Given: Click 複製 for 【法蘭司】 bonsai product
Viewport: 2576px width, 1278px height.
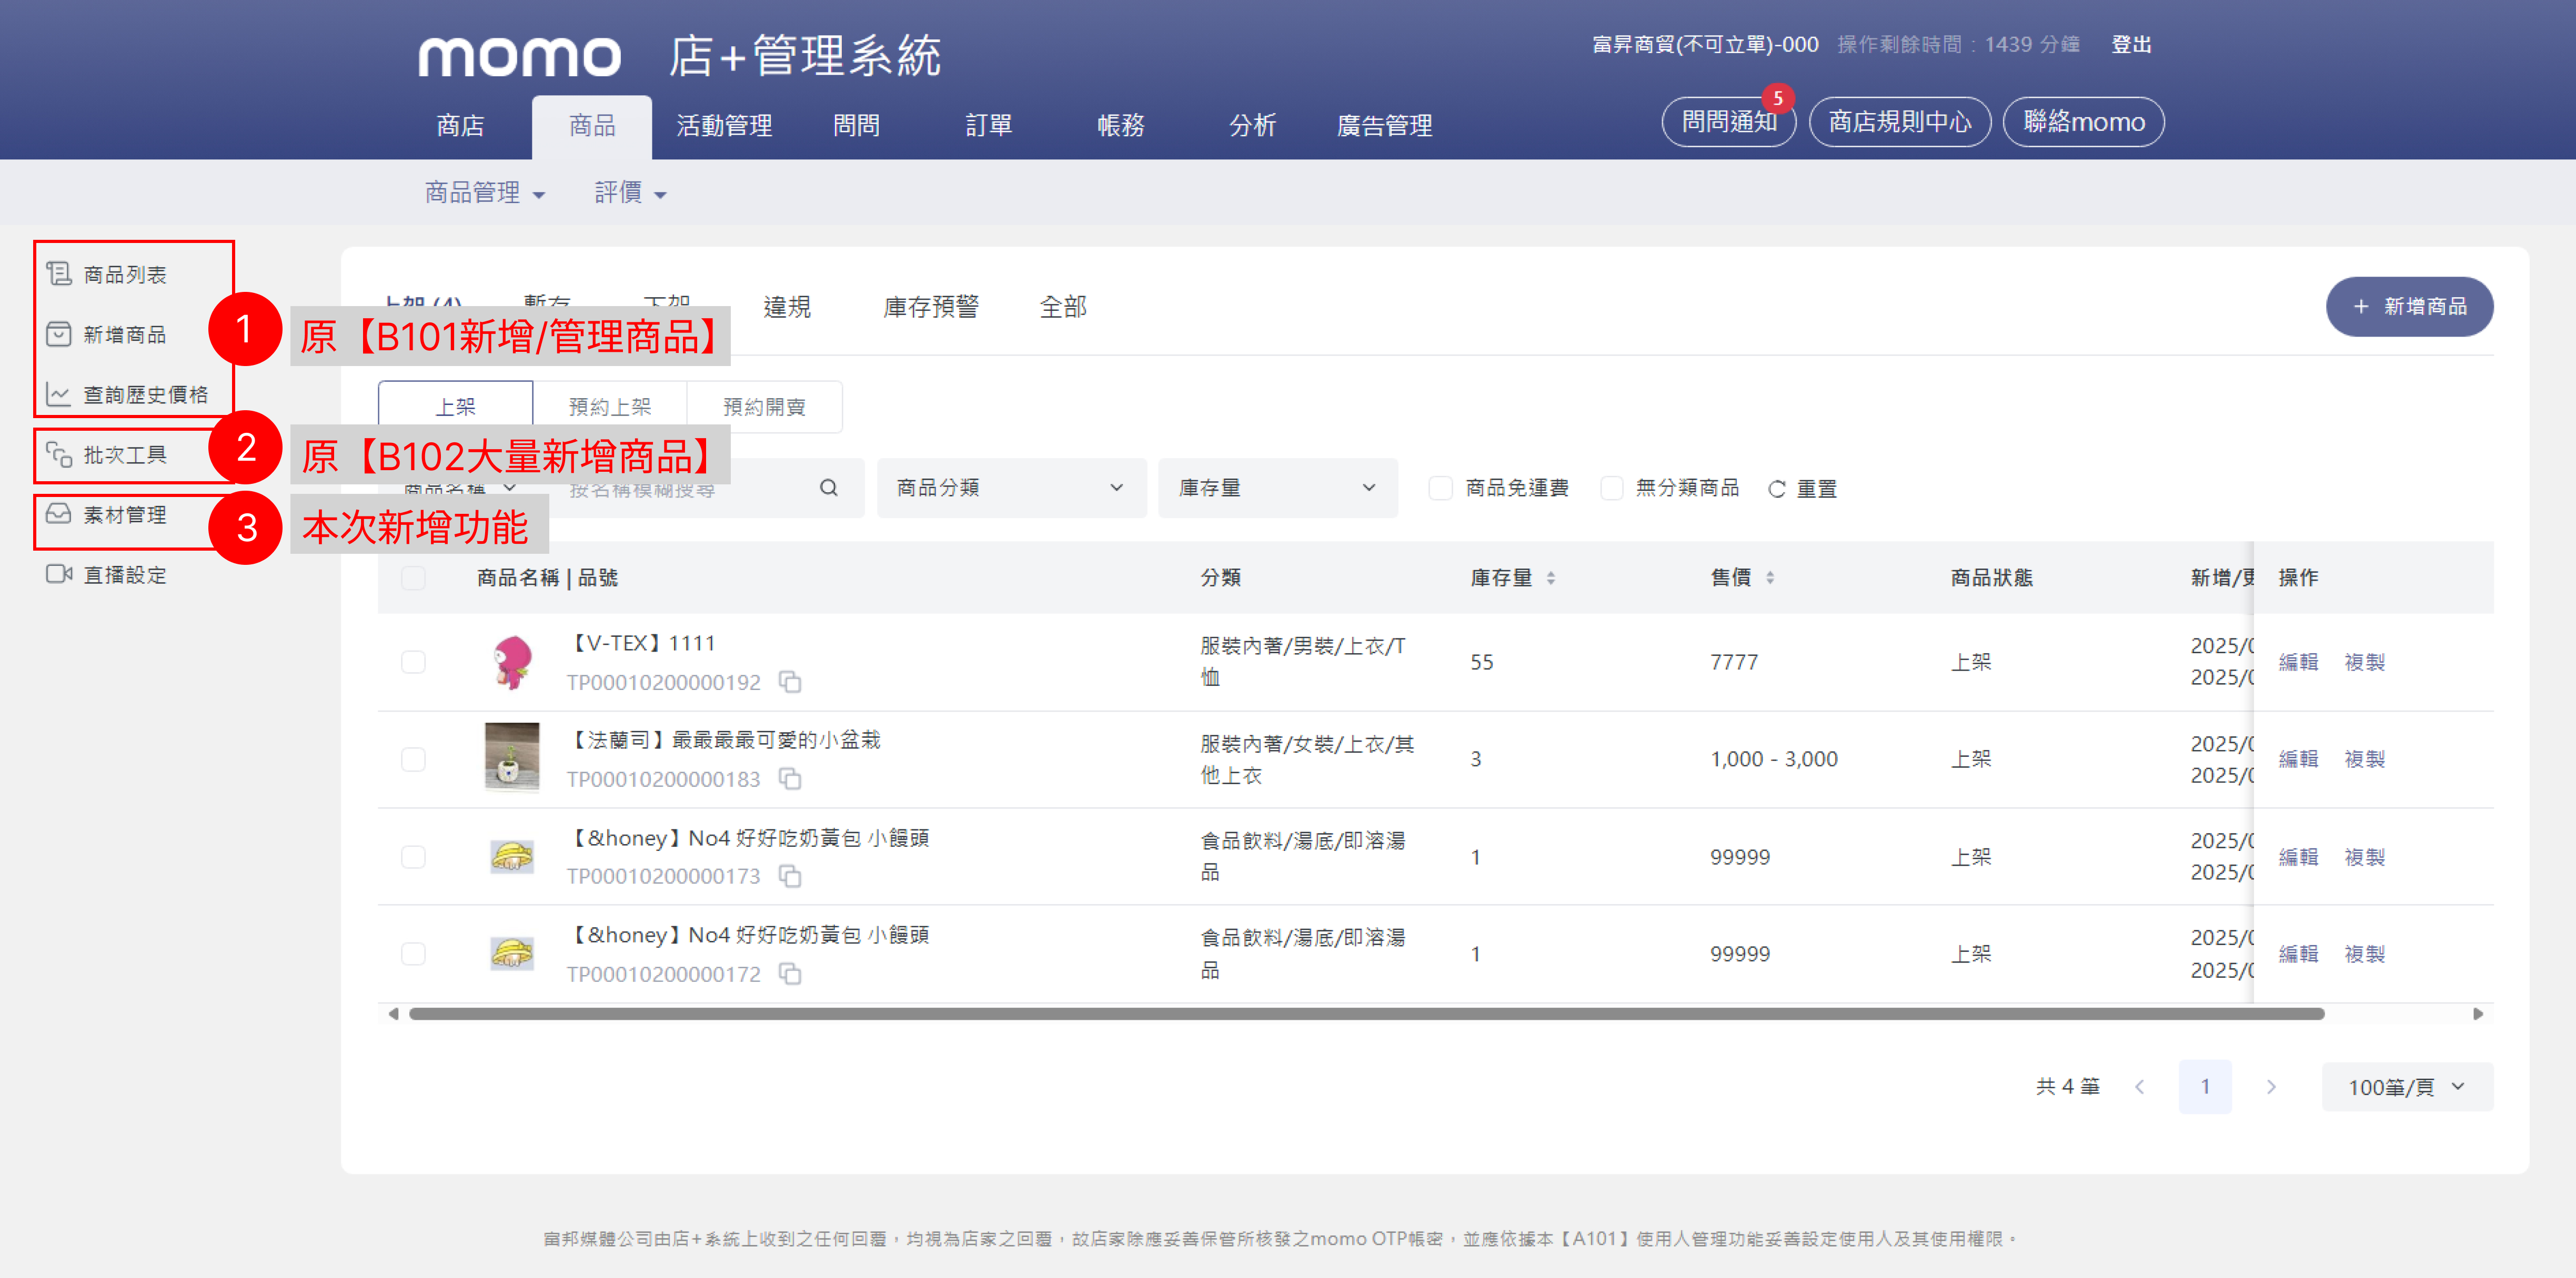Looking at the screenshot, I should pos(2364,759).
